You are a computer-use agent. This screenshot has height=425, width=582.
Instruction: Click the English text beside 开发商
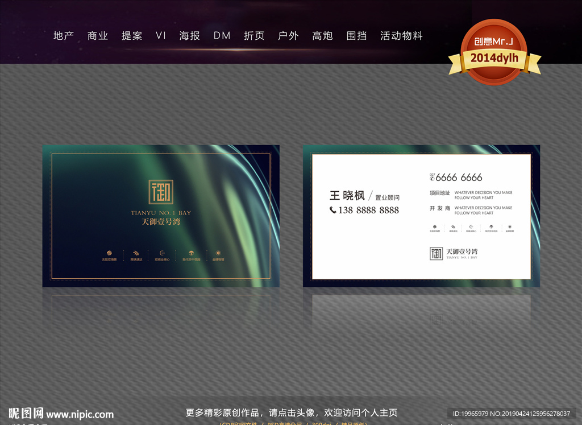pyautogui.click(x=483, y=211)
